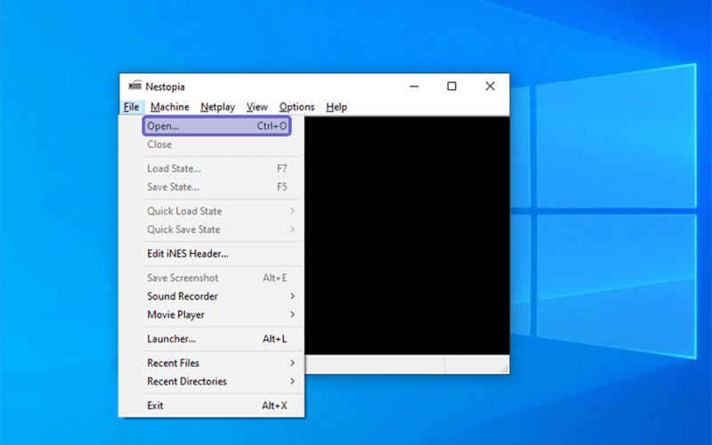Open the View menu
Viewport: 712px width, 445px height.
pos(257,107)
